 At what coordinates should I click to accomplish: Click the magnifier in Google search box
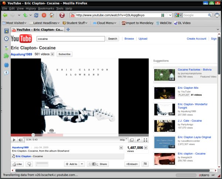tap(209, 15)
